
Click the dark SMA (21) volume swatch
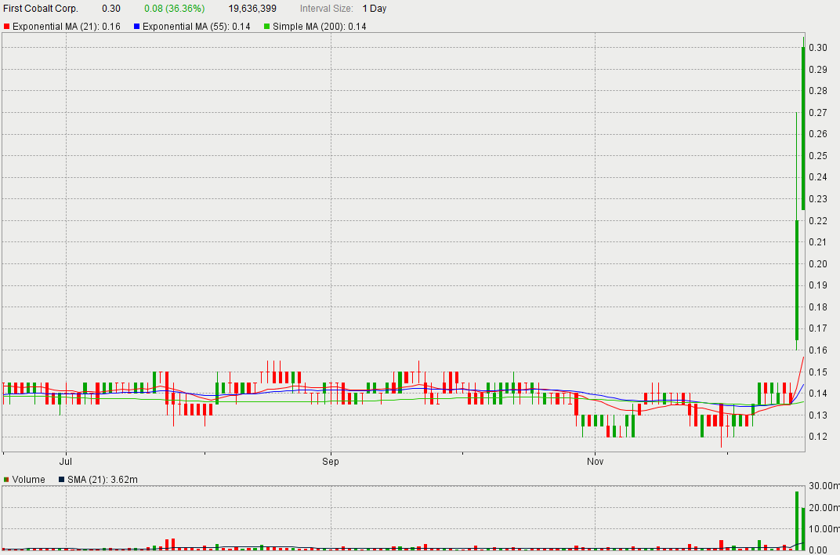pos(62,480)
